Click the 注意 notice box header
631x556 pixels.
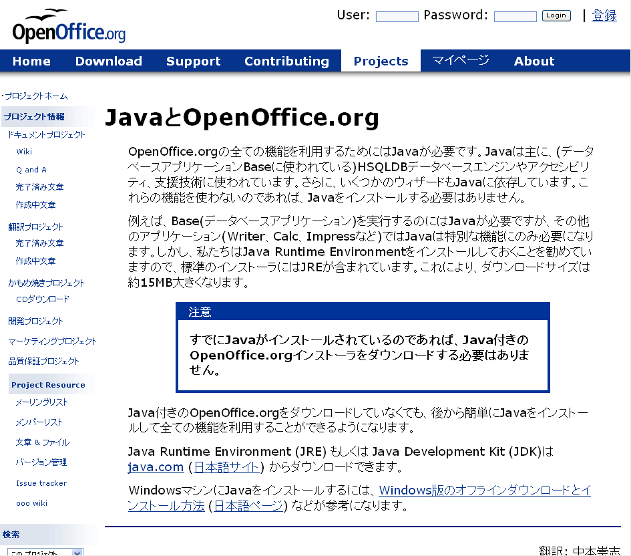tap(363, 312)
